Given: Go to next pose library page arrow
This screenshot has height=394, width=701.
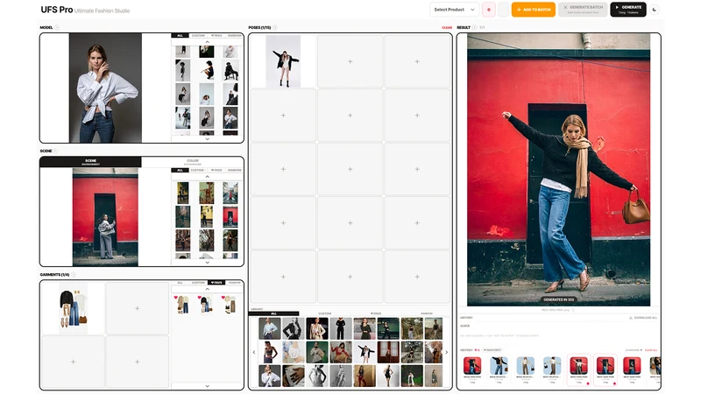Looking at the screenshot, I should click(x=446, y=353).
